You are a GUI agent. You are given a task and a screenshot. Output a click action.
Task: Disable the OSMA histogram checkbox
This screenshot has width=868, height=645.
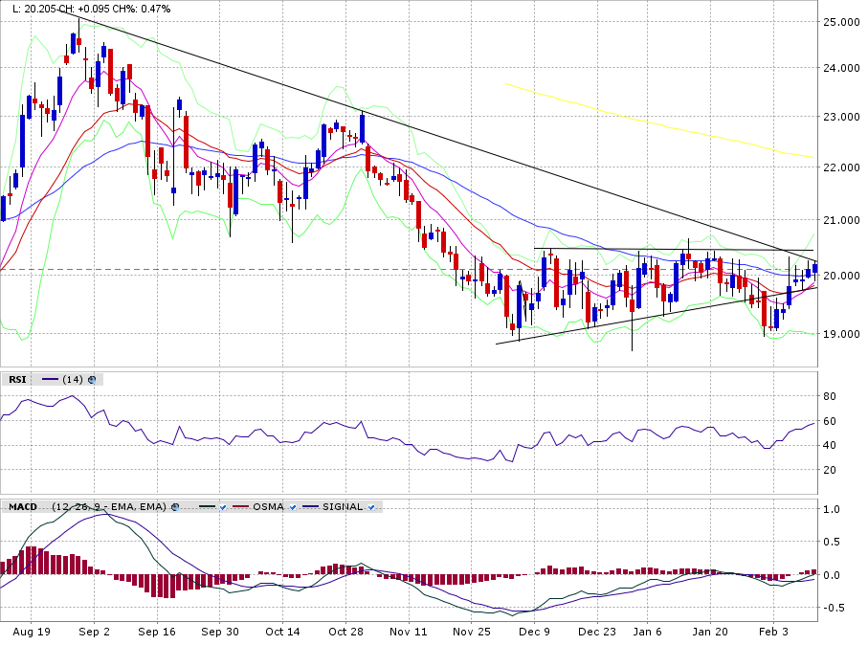(293, 506)
